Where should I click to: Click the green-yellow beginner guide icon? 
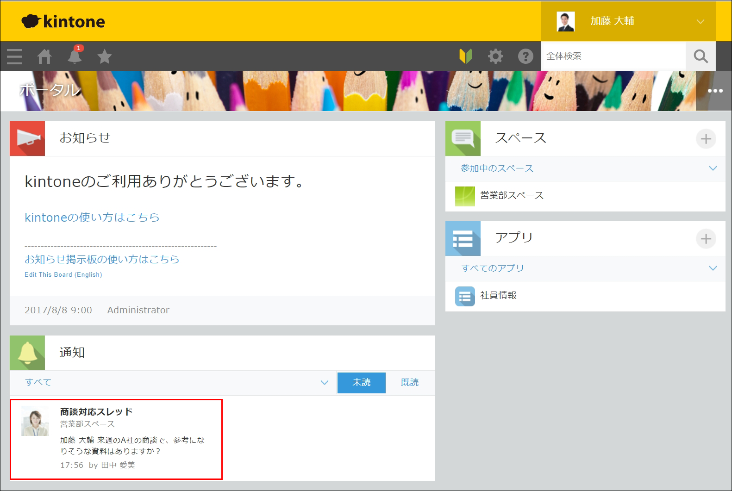[x=465, y=56]
